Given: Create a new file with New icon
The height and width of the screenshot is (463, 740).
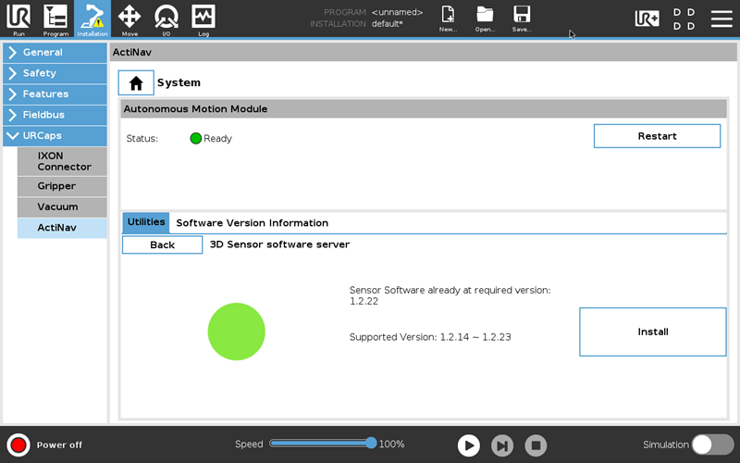Looking at the screenshot, I should pos(448,19).
